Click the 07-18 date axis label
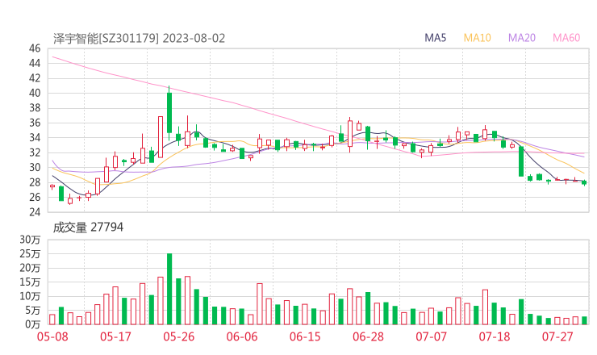The width and height of the screenshot is (597, 355). pos(495,336)
